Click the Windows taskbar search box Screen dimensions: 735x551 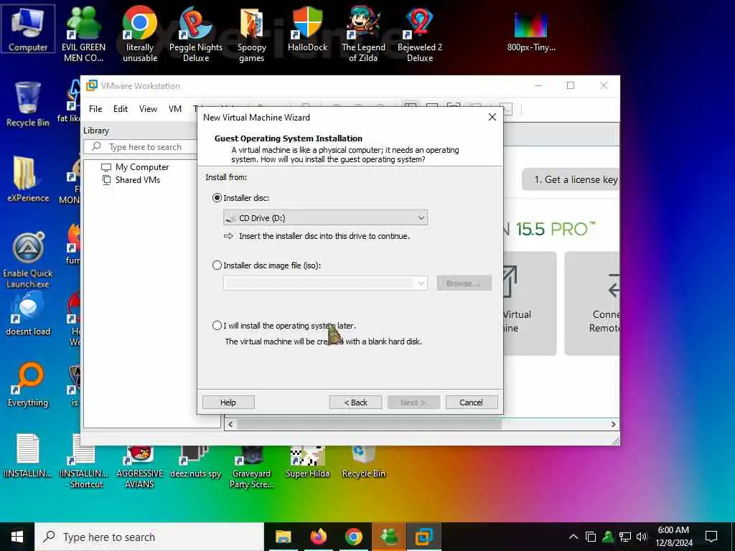(x=150, y=537)
